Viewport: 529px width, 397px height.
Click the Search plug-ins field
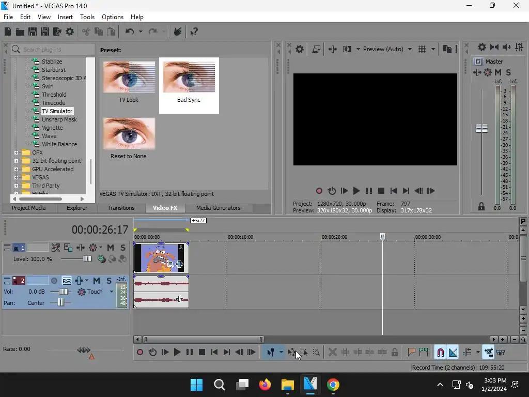click(x=53, y=50)
